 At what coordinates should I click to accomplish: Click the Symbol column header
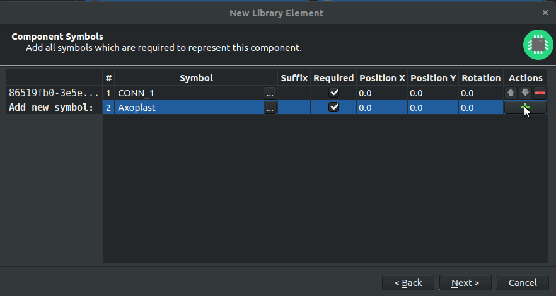[196, 78]
